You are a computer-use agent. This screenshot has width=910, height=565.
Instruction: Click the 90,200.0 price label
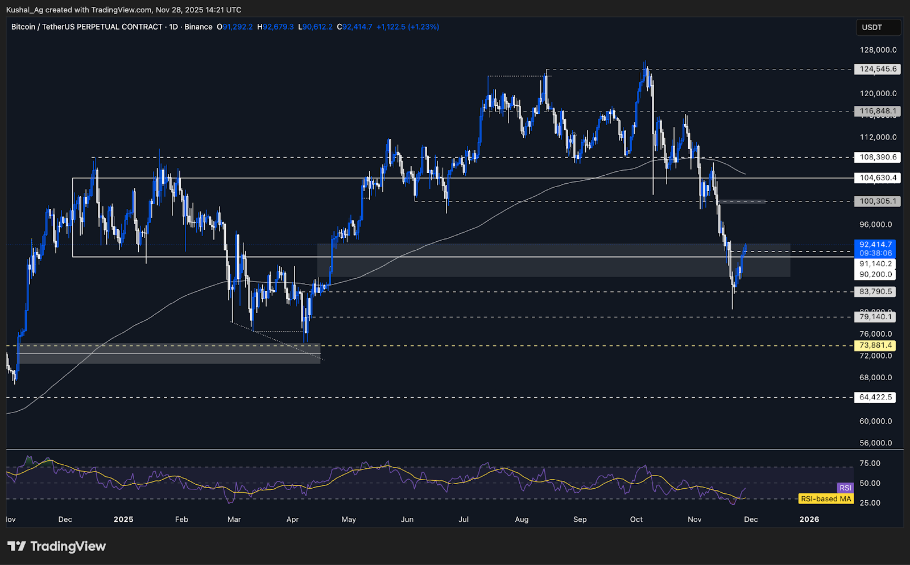pos(875,274)
